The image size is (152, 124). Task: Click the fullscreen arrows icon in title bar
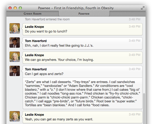coord(142,8)
